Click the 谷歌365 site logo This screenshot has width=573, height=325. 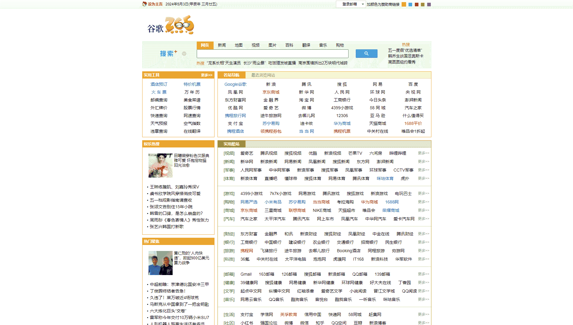171,25
